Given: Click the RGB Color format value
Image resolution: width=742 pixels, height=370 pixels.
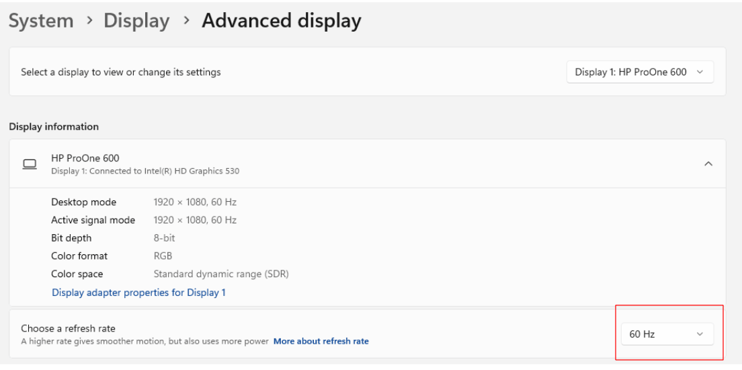Looking at the screenshot, I should pos(163,256).
